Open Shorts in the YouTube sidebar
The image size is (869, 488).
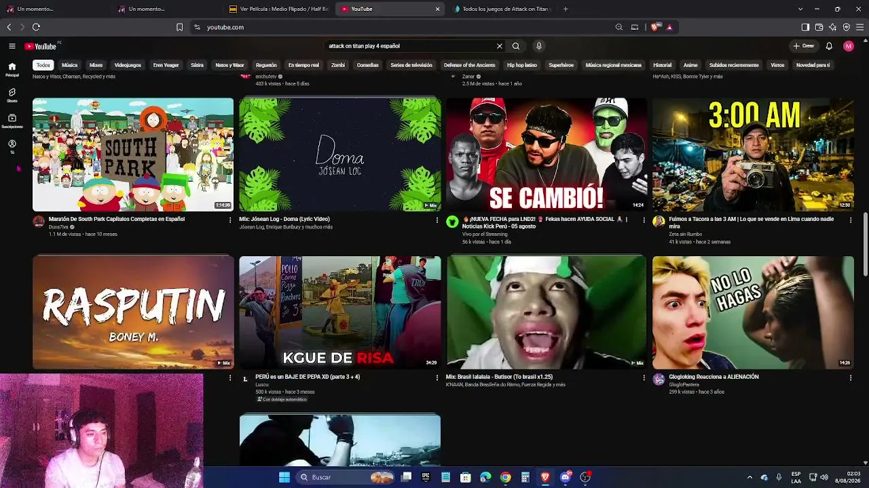pyautogui.click(x=12, y=95)
